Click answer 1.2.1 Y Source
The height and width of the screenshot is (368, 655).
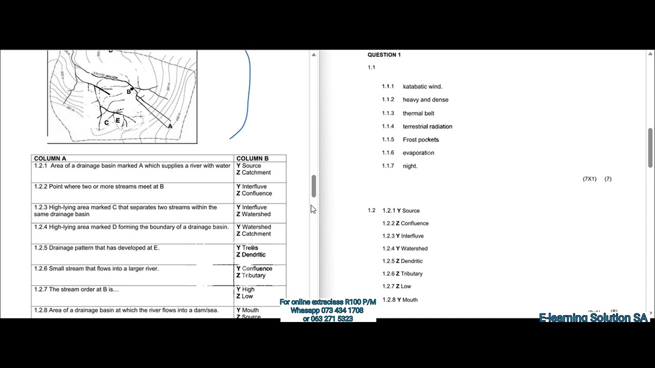401,211
